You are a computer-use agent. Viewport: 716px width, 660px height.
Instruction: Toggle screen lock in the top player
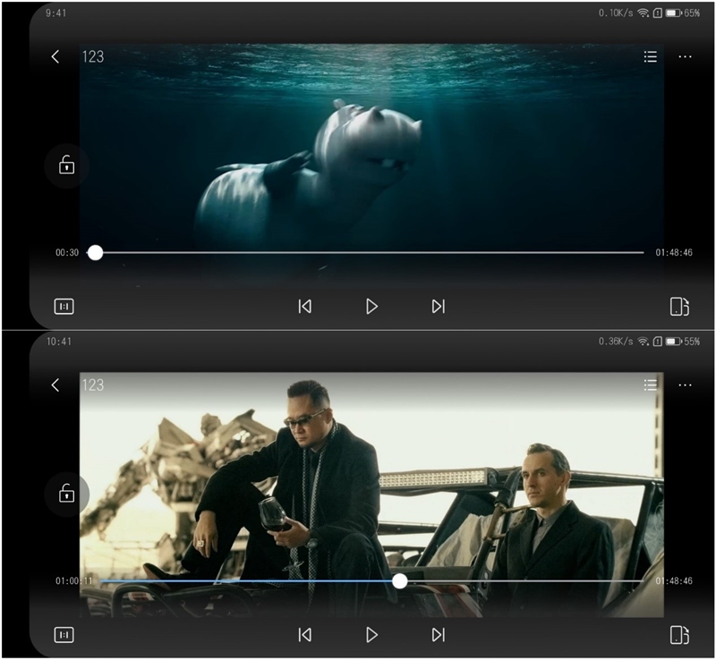[x=66, y=165]
